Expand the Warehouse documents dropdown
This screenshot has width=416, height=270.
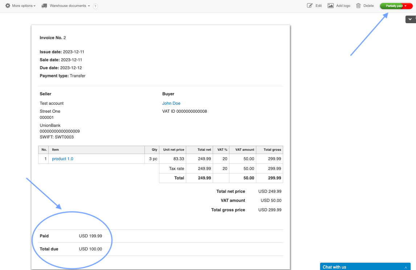click(x=70, y=6)
